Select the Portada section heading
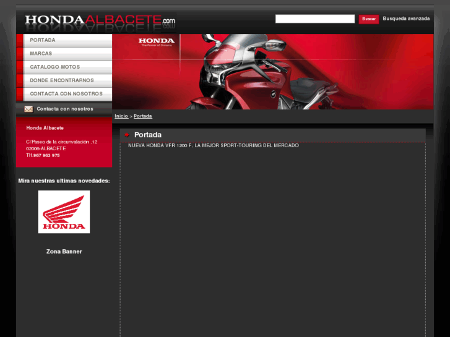The height and width of the screenshot is (337, 450). tap(148, 135)
